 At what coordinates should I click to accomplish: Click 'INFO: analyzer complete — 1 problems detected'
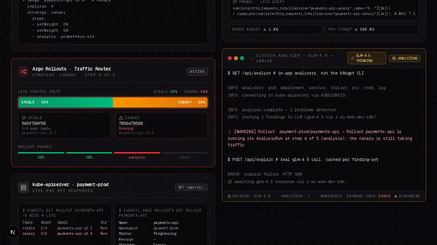(x=282, y=110)
